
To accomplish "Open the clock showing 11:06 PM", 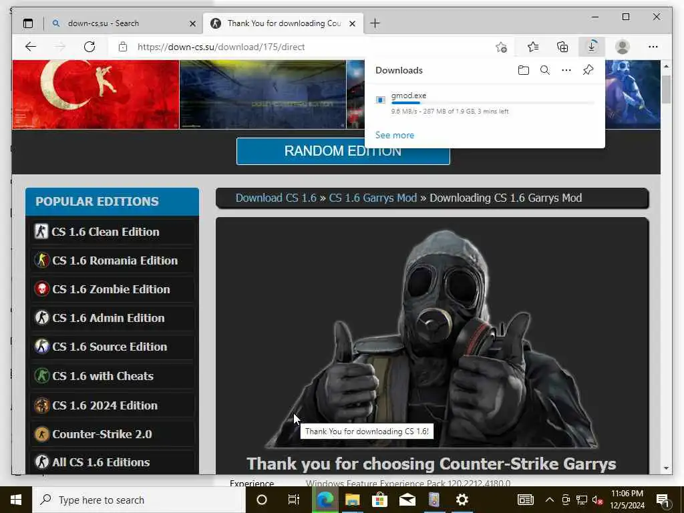I will point(627,500).
